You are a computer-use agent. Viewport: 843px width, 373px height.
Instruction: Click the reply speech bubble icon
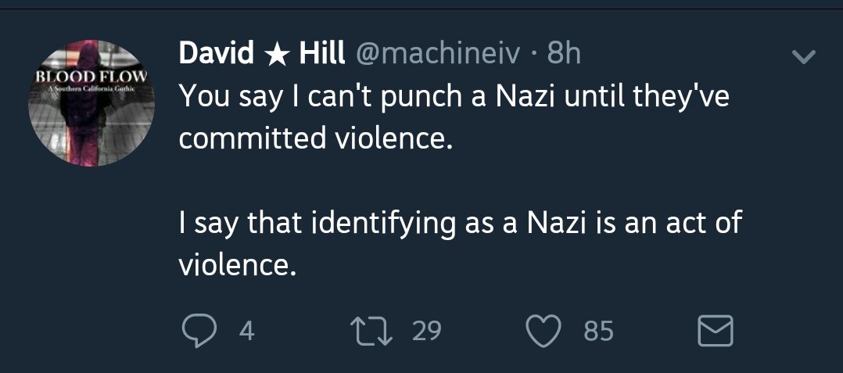[x=199, y=331]
